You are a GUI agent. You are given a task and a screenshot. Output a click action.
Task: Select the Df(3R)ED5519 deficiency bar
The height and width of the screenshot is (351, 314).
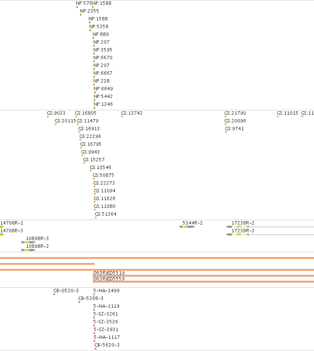tap(203, 276)
